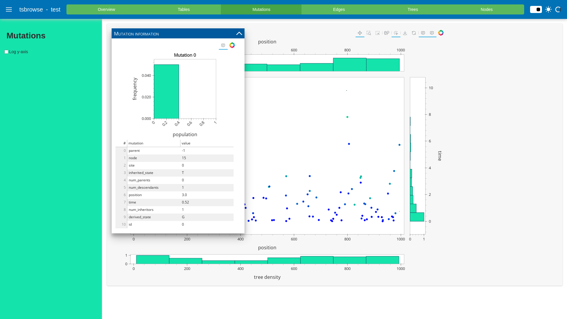The image size is (567, 319).
Task: Activate the Wheel Zoom tool
Action: (387, 33)
